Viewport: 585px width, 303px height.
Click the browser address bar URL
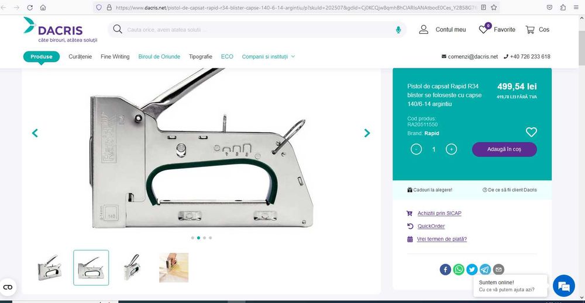pyautogui.click(x=295, y=8)
